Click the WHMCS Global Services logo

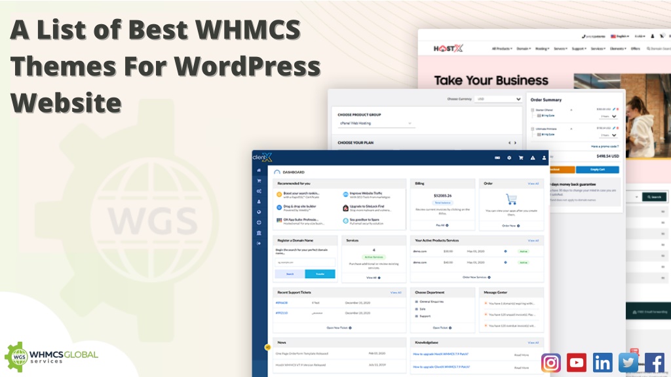(51, 357)
